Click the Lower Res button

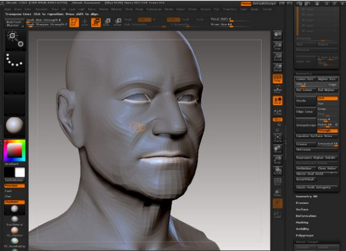306,79
